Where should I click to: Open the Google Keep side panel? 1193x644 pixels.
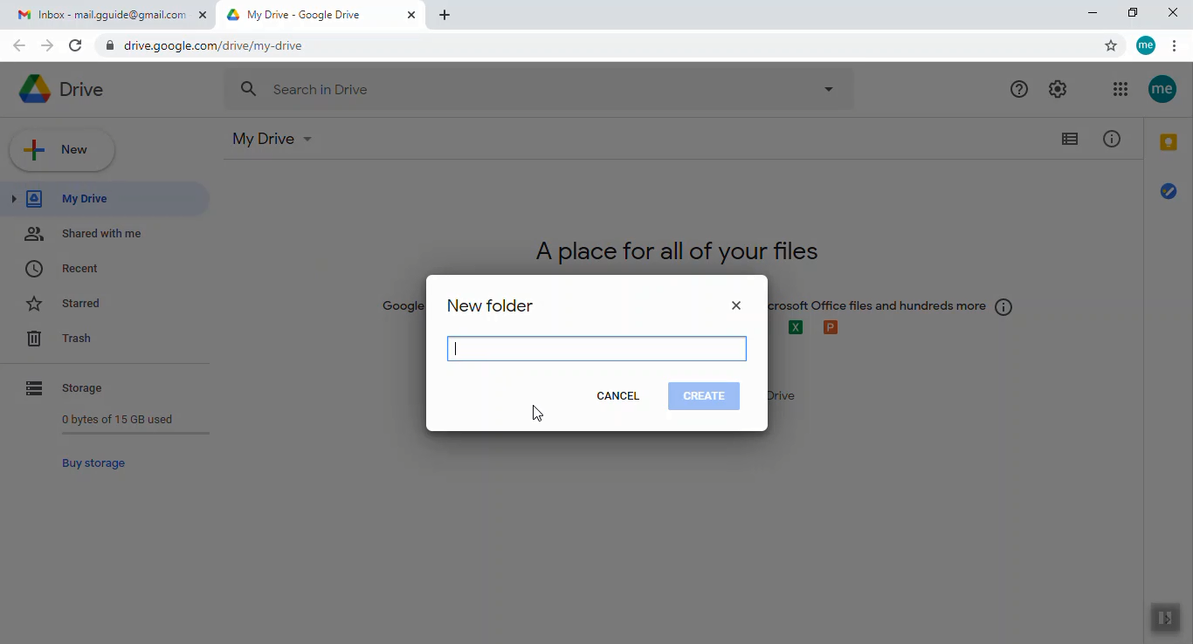[x=1169, y=141]
